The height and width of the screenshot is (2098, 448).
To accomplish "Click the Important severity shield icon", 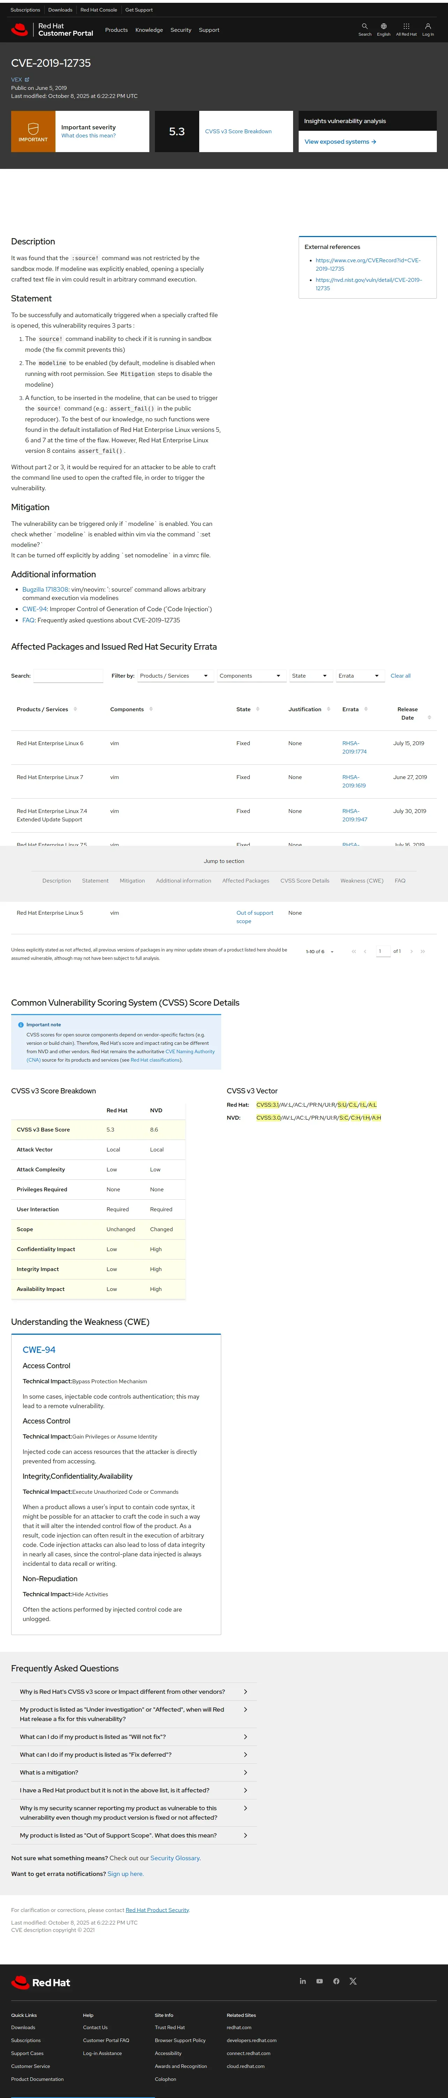I will [33, 129].
